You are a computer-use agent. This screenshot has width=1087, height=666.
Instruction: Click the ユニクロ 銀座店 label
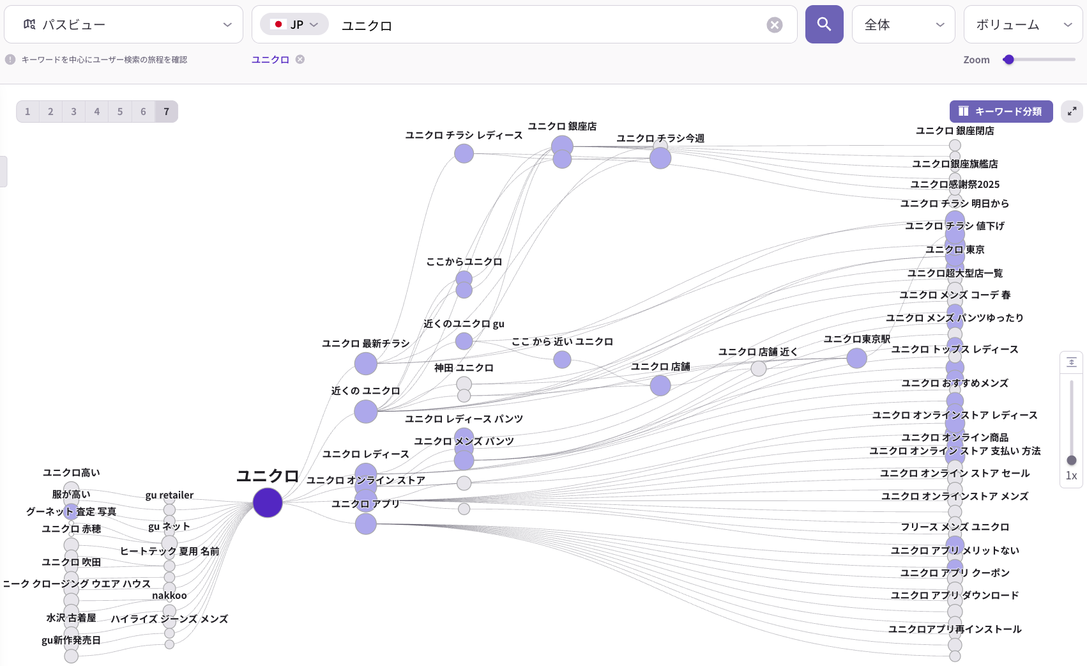562,127
